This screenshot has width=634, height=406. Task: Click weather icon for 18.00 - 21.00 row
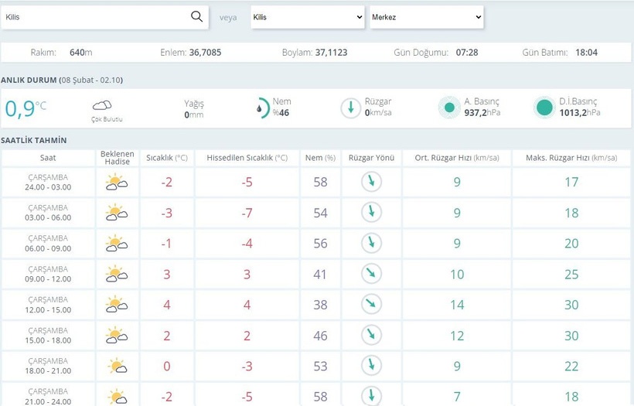[117, 365]
